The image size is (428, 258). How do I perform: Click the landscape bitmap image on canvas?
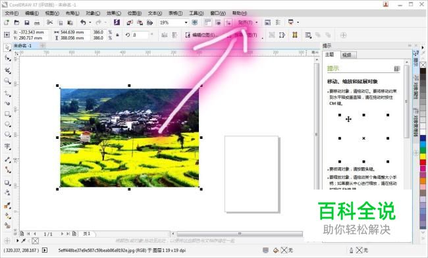[x=129, y=138]
